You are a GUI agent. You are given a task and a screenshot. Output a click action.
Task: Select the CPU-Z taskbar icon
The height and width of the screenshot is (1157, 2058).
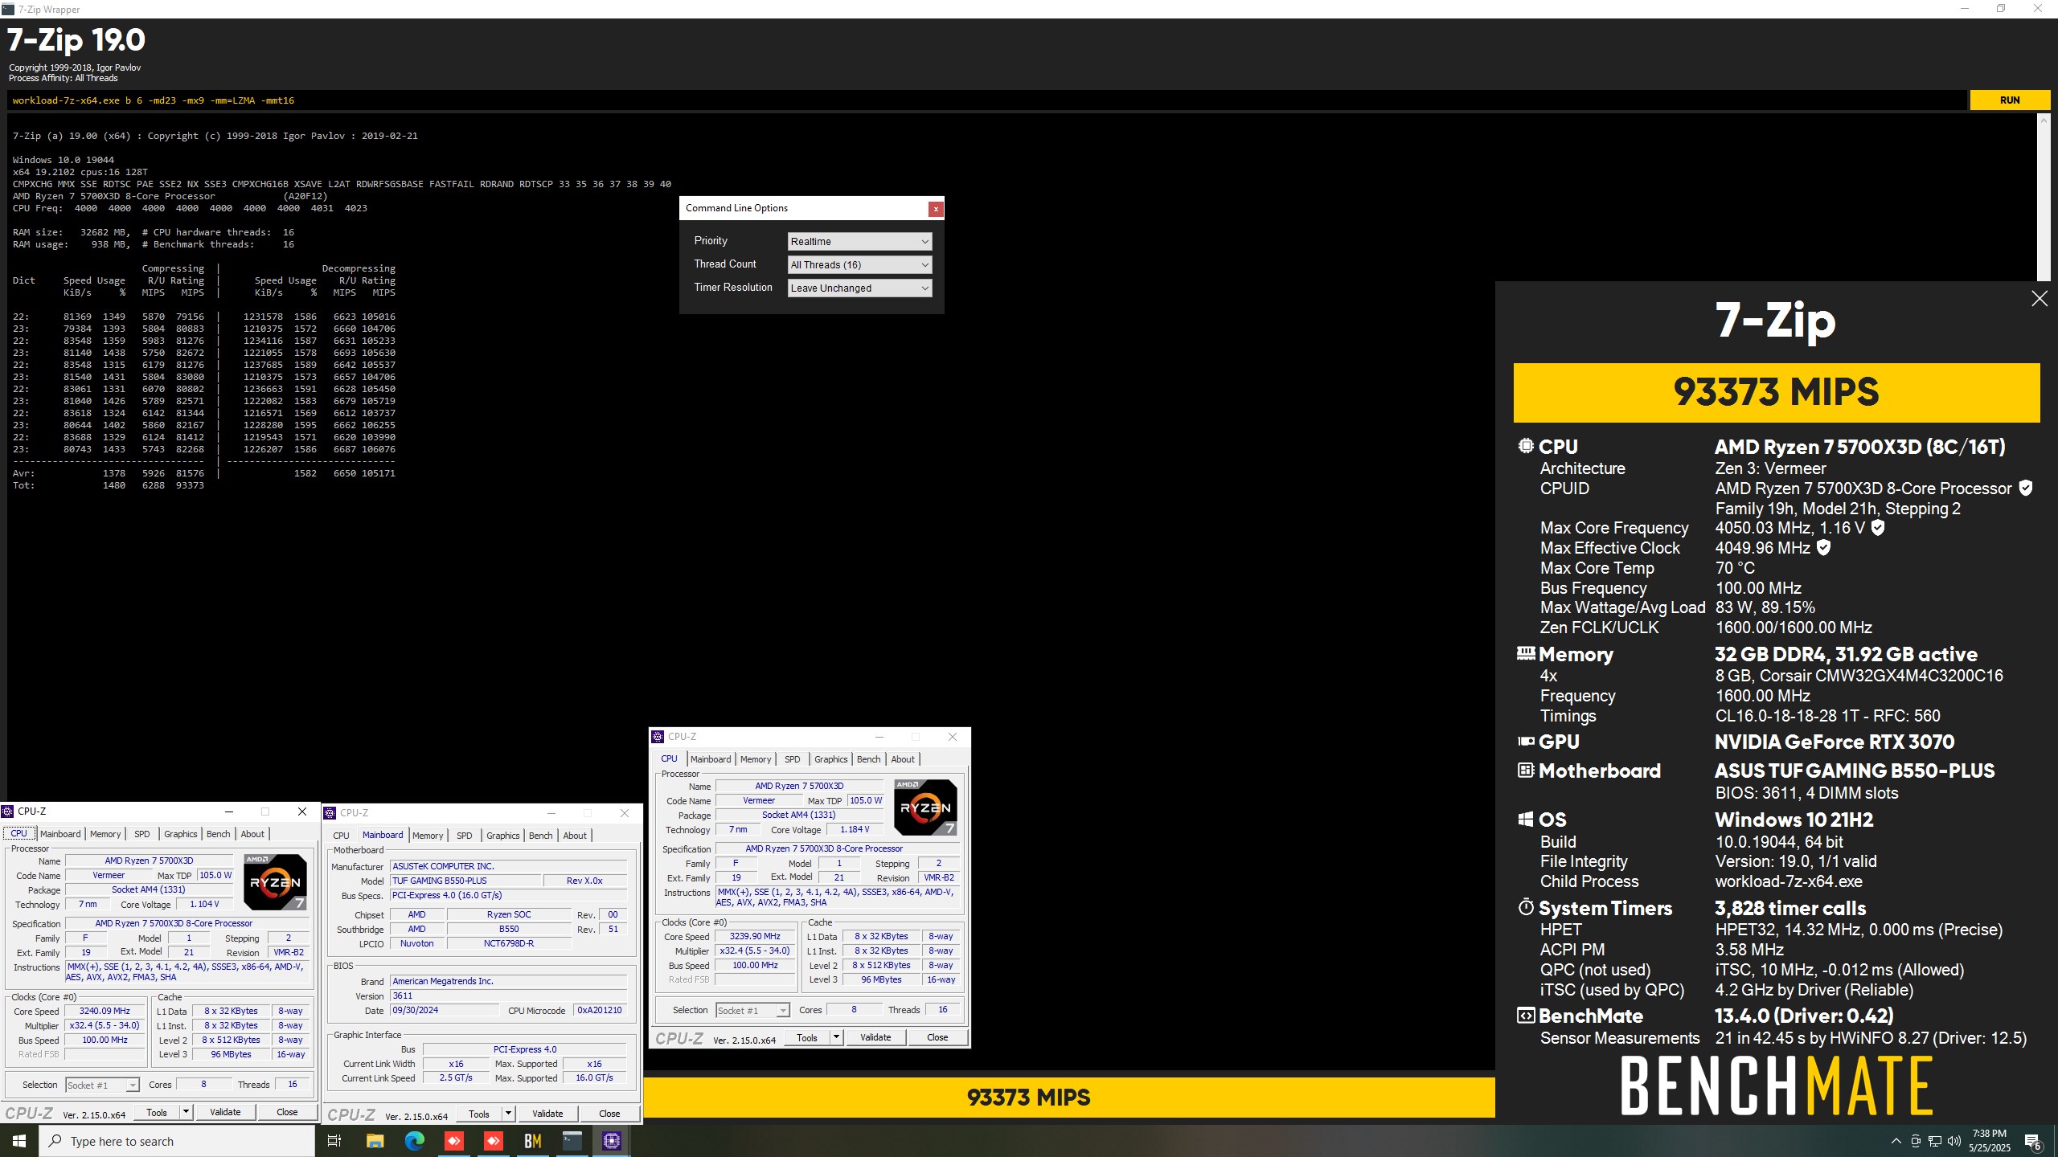[611, 1141]
